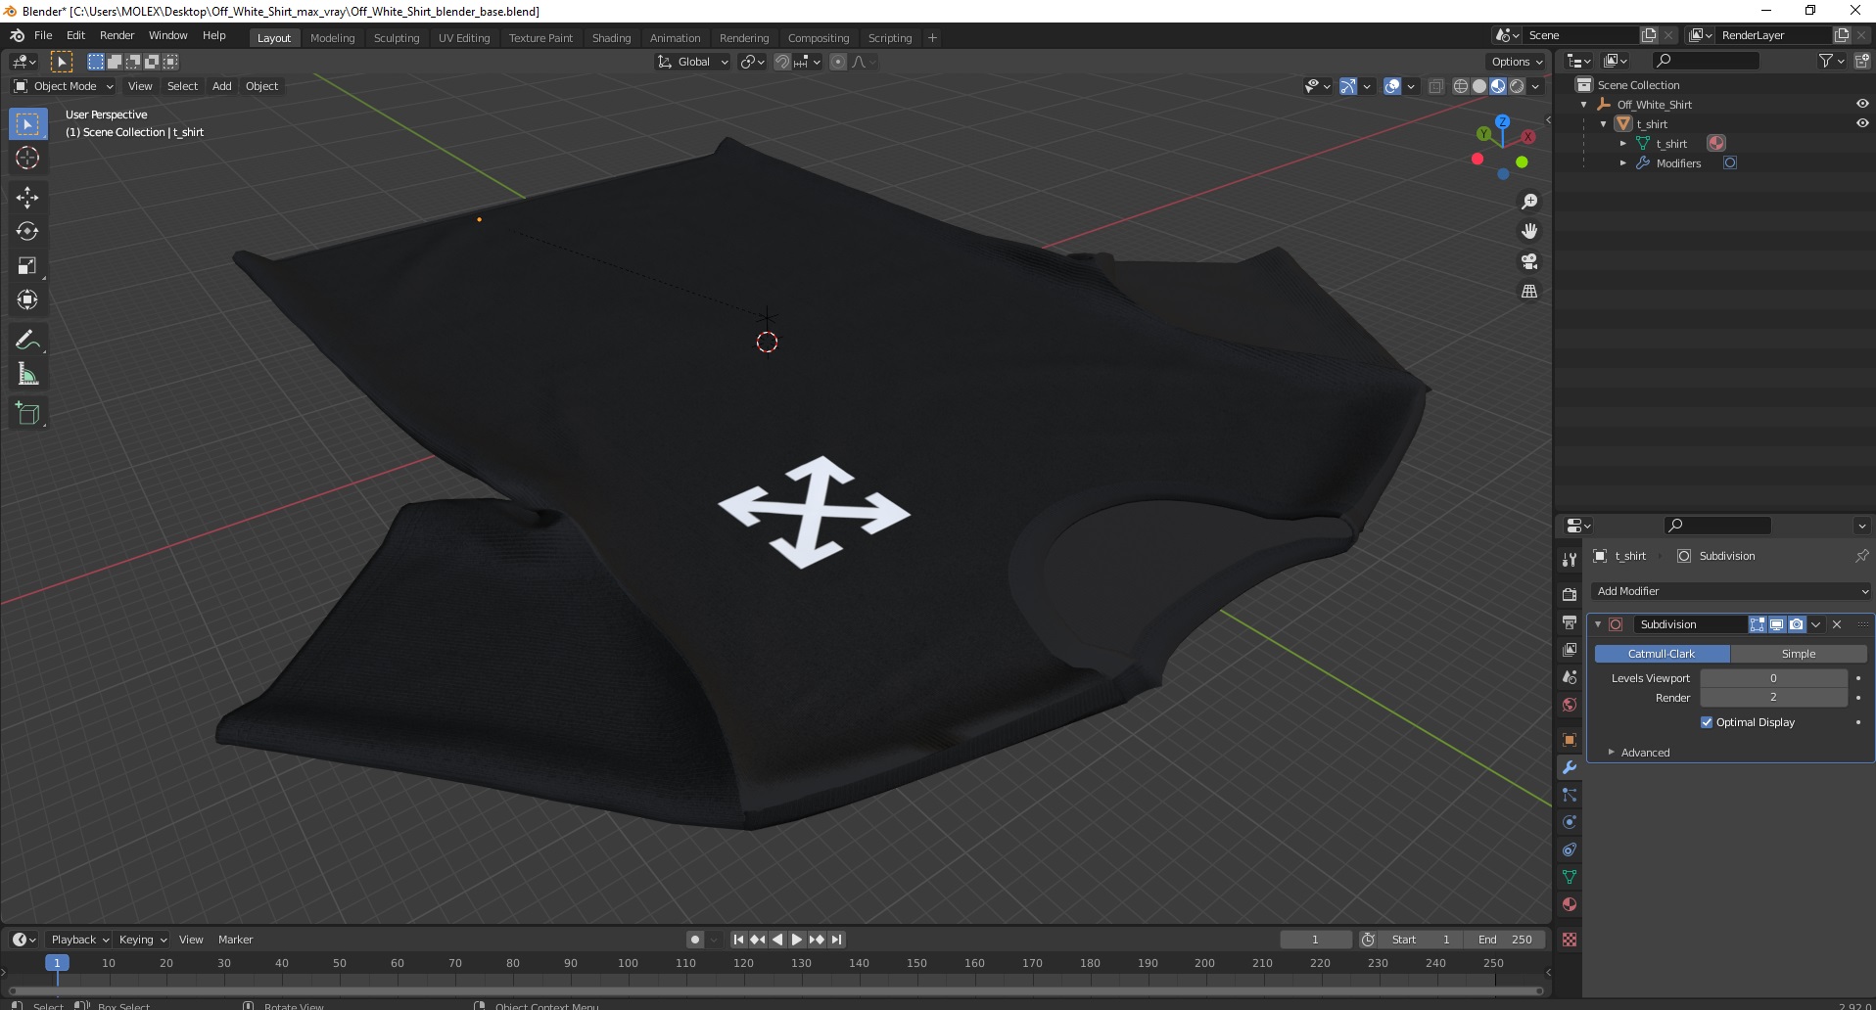
Task: Switch to the Shading workspace tab
Action: coord(611,38)
